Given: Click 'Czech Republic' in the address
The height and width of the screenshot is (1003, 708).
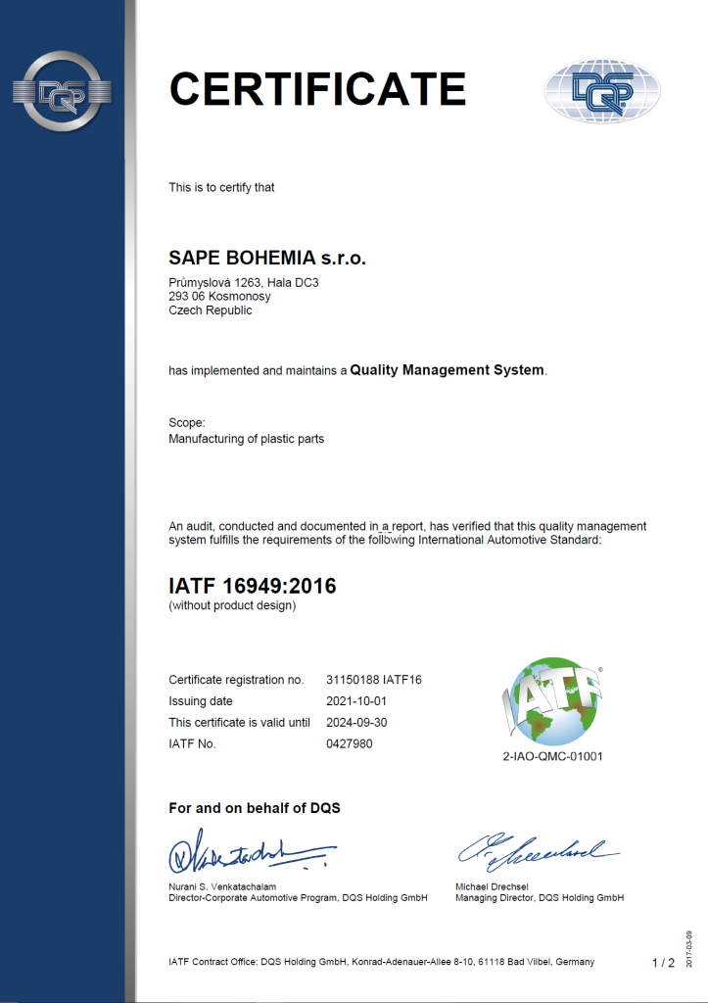Looking at the screenshot, I should [x=211, y=310].
